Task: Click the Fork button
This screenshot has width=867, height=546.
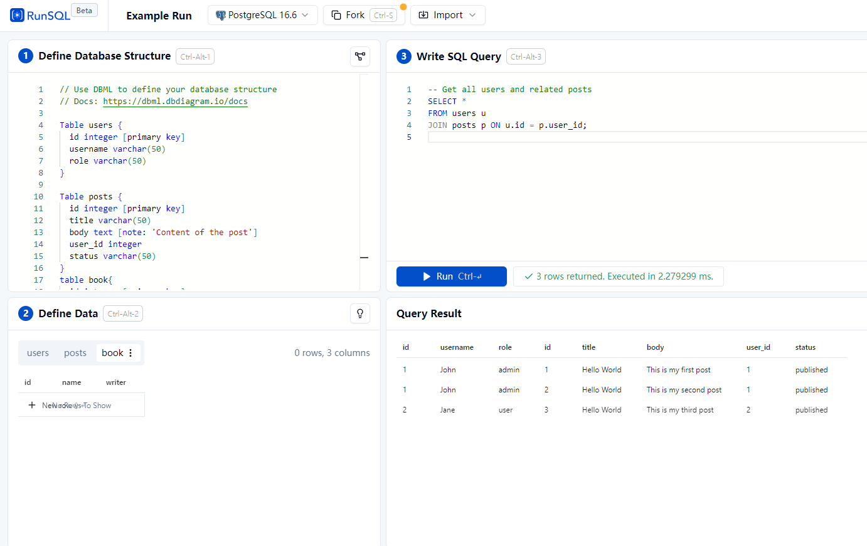Action: pyautogui.click(x=364, y=15)
